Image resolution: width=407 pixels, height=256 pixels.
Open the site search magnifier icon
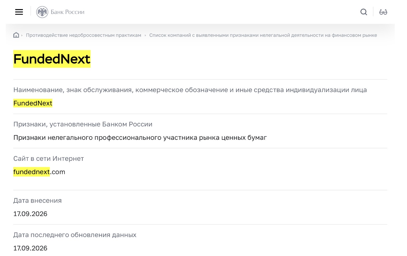pos(364,12)
